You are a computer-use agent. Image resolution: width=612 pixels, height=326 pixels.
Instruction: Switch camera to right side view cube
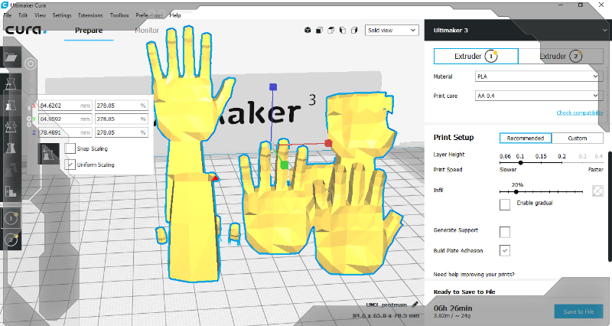[354, 30]
